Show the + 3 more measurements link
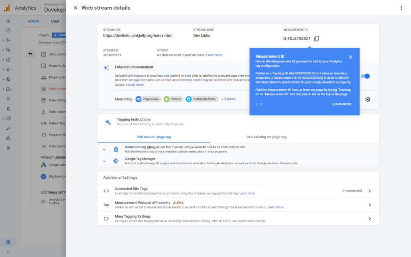 (228, 99)
